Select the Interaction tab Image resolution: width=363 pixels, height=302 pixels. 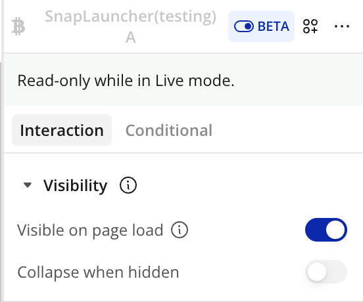pyautogui.click(x=62, y=130)
